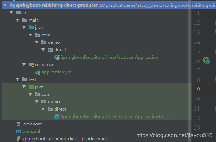Click the main folder icon
The image size is (216, 142).
[x=25, y=20]
